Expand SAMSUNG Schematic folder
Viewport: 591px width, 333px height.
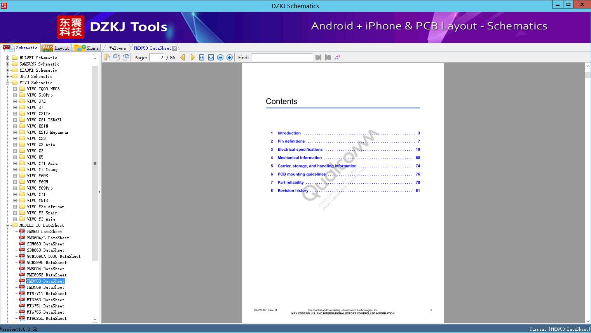7,64
